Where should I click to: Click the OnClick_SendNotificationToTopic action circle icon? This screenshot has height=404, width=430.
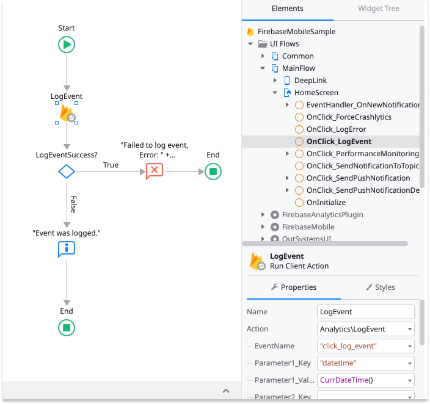click(299, 166)
